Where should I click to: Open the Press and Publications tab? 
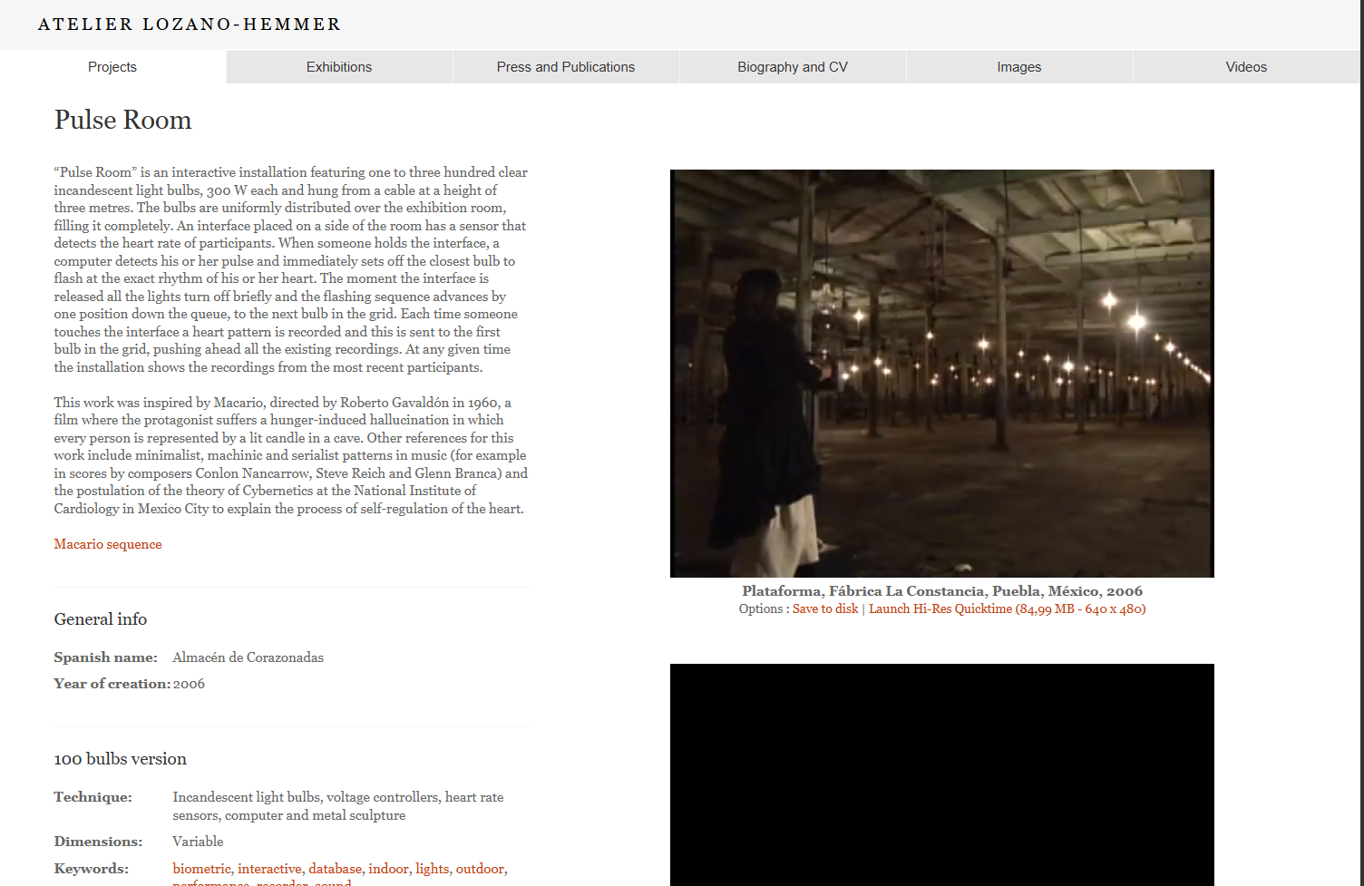click(x=565, y=66)
